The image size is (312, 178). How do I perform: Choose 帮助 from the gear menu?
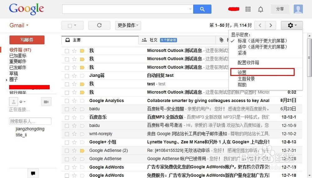[242, 85]
